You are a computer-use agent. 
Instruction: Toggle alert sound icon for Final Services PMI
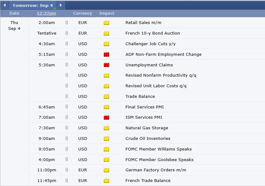coord(67,107)
